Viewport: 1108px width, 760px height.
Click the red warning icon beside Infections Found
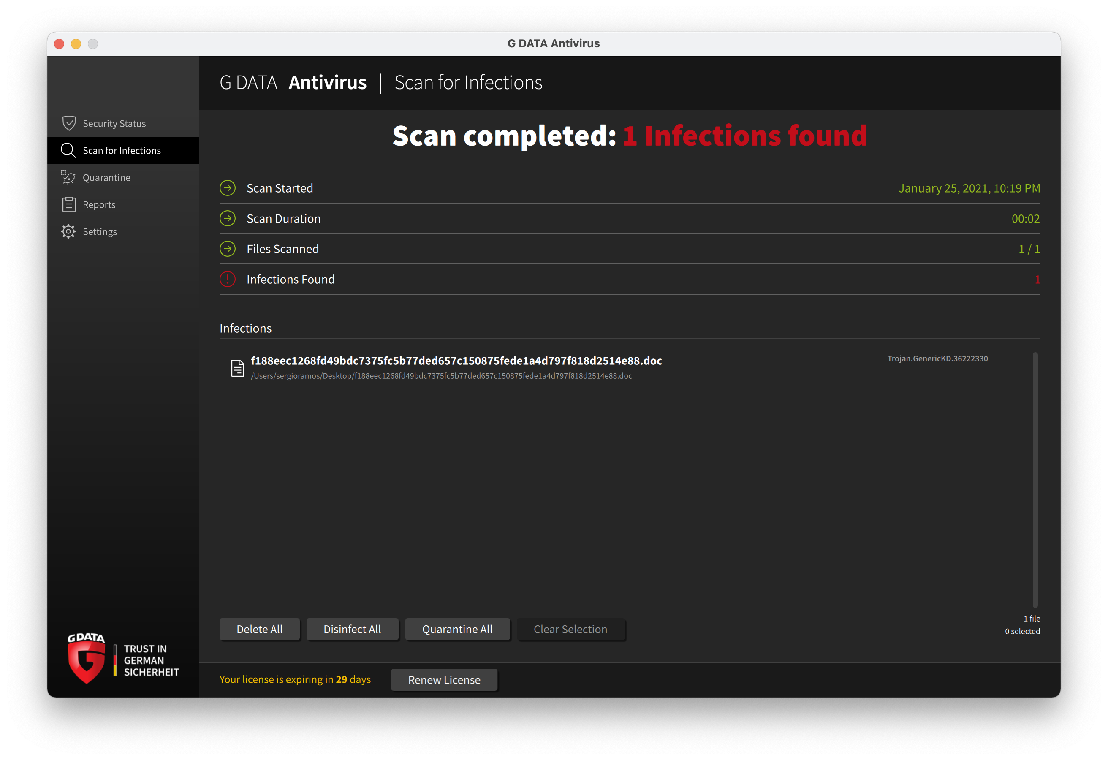228,279
